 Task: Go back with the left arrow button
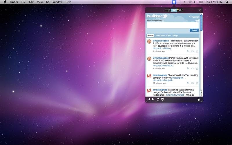[x=149, y=99]
